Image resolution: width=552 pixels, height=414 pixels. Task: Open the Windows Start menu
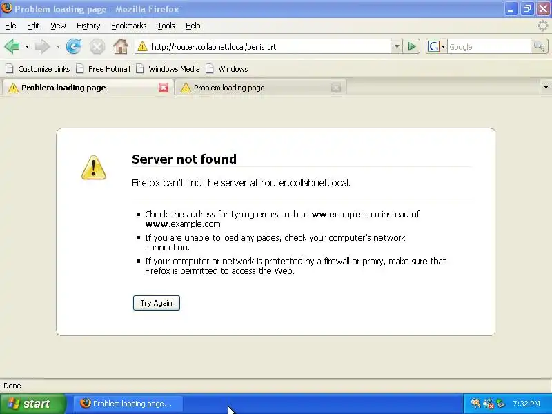coord(32,404)
